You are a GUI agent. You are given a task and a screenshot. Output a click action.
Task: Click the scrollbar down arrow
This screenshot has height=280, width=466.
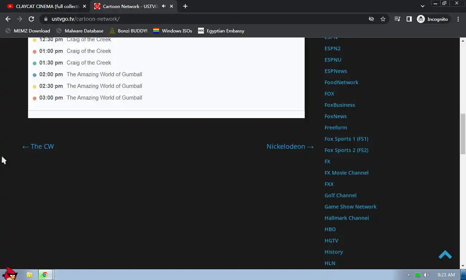(463, 266)
